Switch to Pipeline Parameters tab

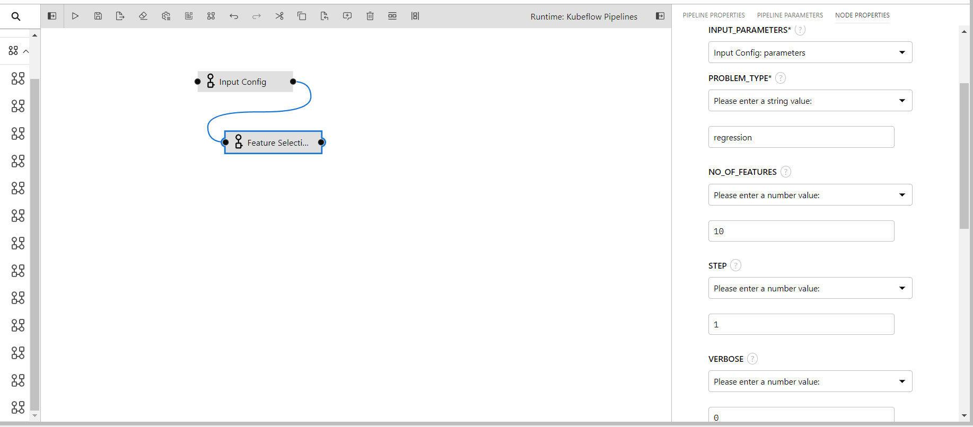point(790,15)
